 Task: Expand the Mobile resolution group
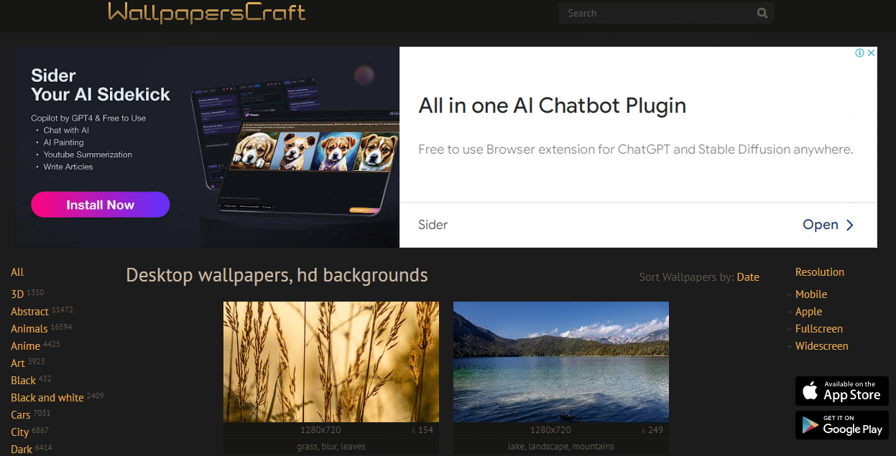790,294
